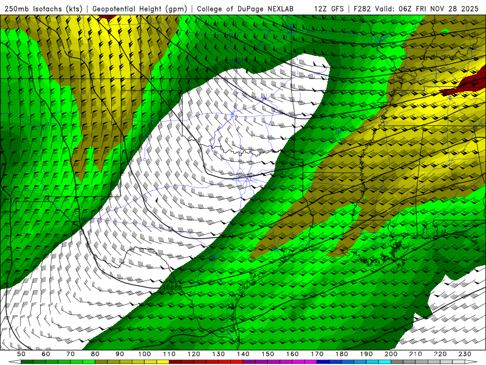Click the legend value "170"
The height and width of the screenshot is (365, 486).
[317, 354]
